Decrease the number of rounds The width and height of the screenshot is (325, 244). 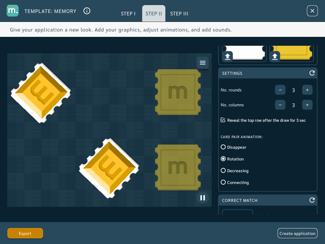(280, 90)
